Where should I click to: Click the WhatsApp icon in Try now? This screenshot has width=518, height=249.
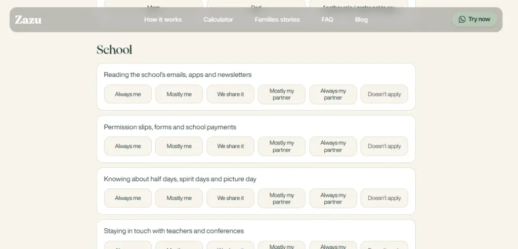click(x=462, y=19)
